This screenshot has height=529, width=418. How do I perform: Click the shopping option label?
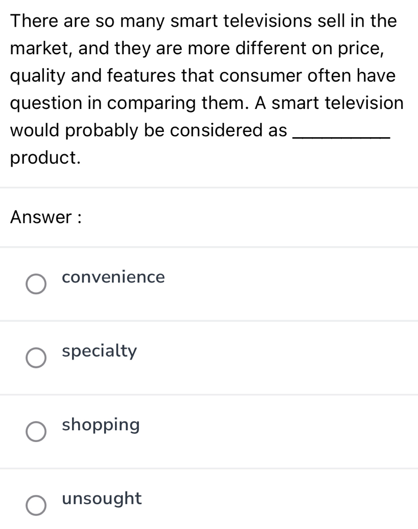101,425
